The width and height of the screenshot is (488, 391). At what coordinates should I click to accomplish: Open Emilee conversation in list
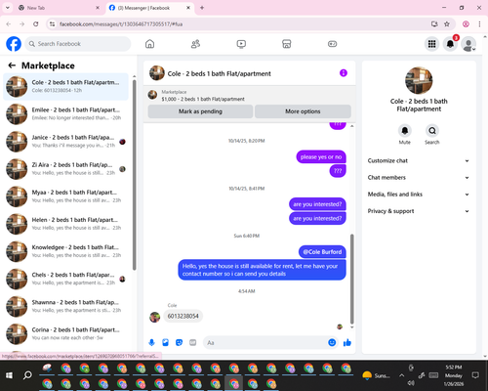65,114
